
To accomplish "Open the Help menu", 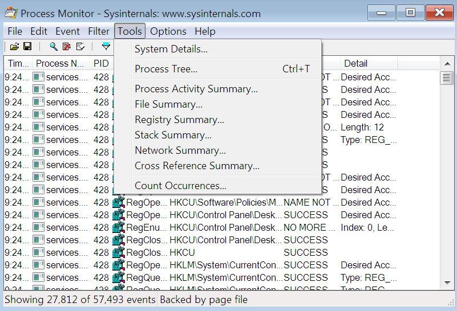I will point(205,31).
